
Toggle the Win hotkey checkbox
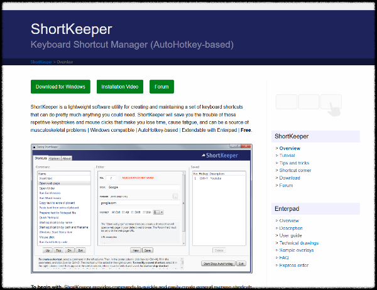coord(145,212)
